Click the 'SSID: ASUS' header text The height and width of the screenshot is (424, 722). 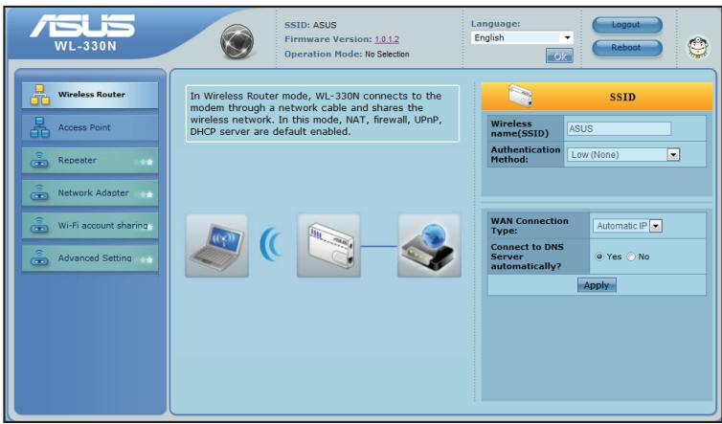[x=310, y=25]
